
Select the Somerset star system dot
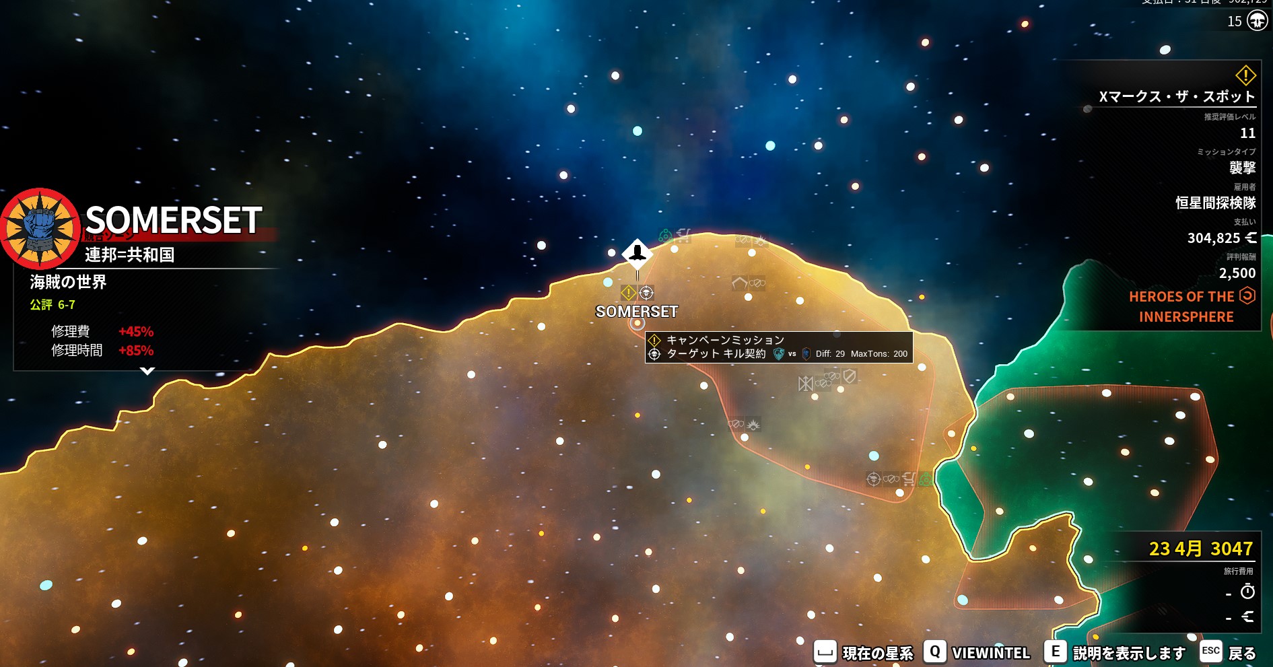click(637, 324)
